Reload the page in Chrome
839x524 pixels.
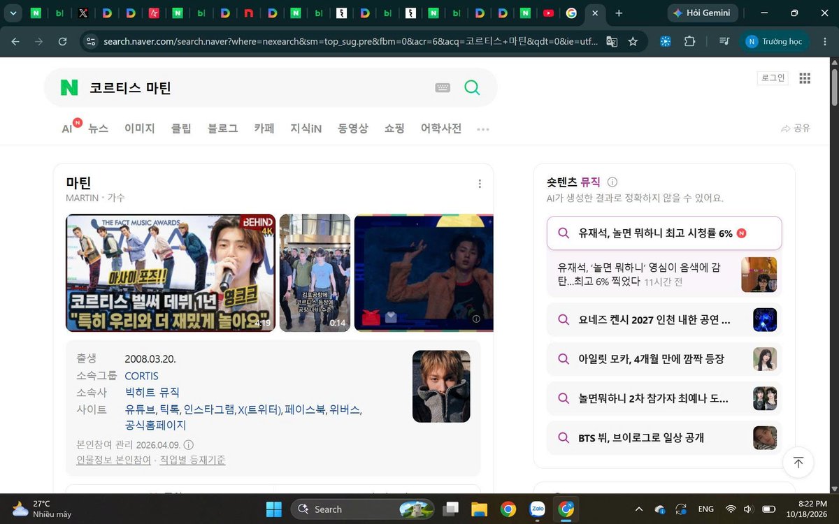tap(62, 42)
